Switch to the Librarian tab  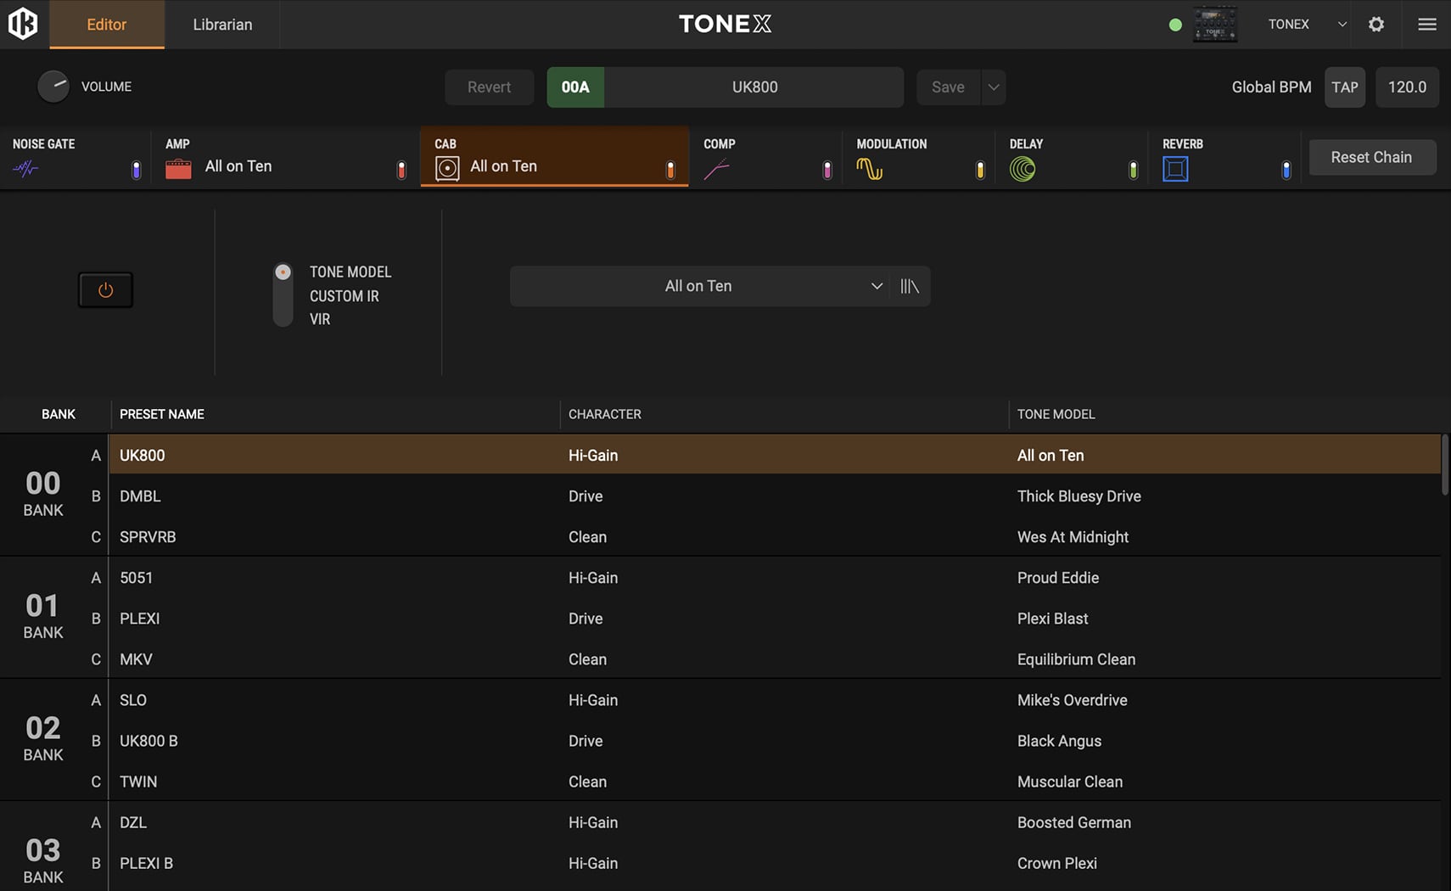point(222,25)
